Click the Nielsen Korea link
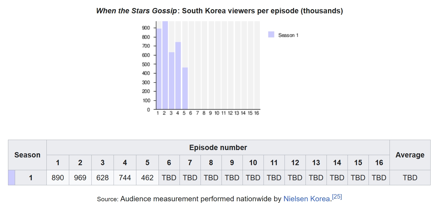Viewport: 441px width, 206px height. [x=306, y=199]
